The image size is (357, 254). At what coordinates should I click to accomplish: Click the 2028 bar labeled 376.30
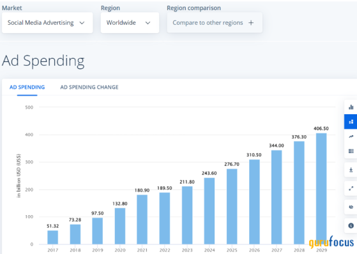[x=299, y=193]
